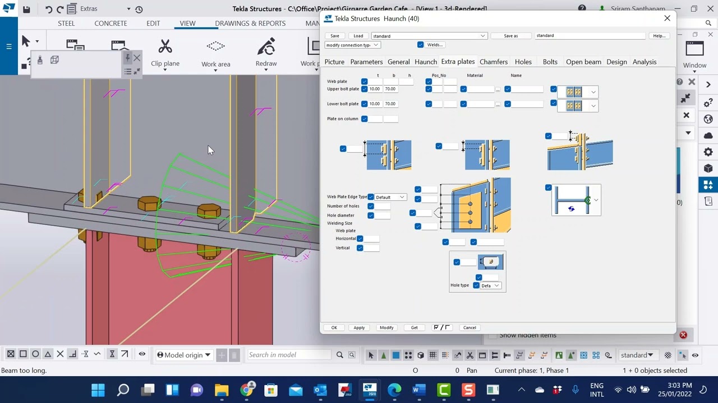This screenshot has height=403, width=718.
Task: Open the standard settings load dropdown
Action: [x=429, y=36]
